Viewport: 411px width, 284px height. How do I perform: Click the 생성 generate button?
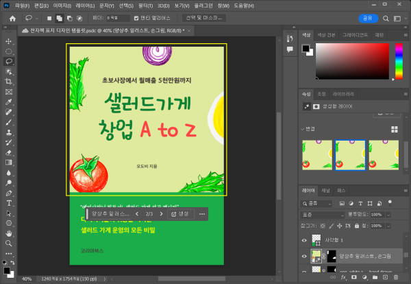(179, 214)
